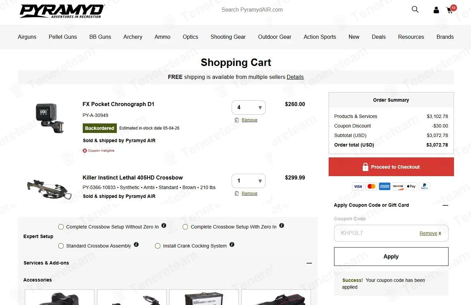This screenshot has width=471, height=305.
Task: Click the Apple Pay icon
Action: (x=411, y=186)
